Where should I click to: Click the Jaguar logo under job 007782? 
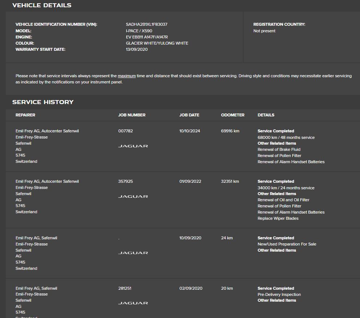133,146
